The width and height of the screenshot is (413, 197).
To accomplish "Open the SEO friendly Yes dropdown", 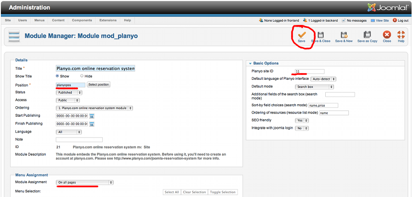I will 302,121.
